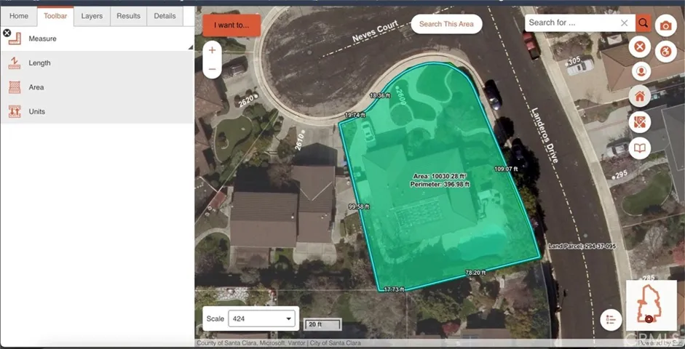Open the legend list icon
The width and height of the screenshot is (685, 349).
tap(611, 320)
